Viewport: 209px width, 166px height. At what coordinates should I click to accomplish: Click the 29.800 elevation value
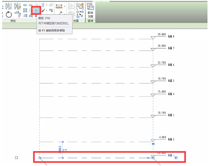162,34
